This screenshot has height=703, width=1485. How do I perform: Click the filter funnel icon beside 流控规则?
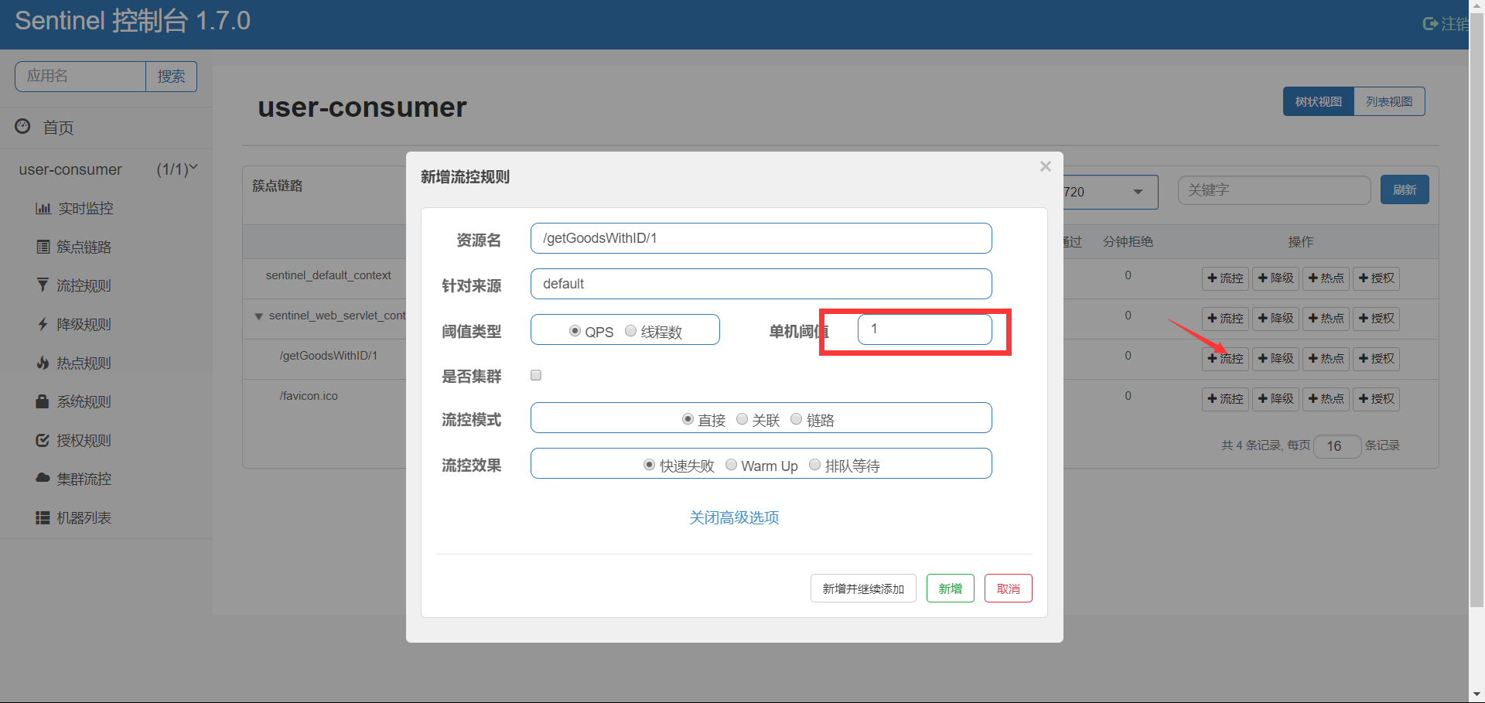click(x=43, y=285)
